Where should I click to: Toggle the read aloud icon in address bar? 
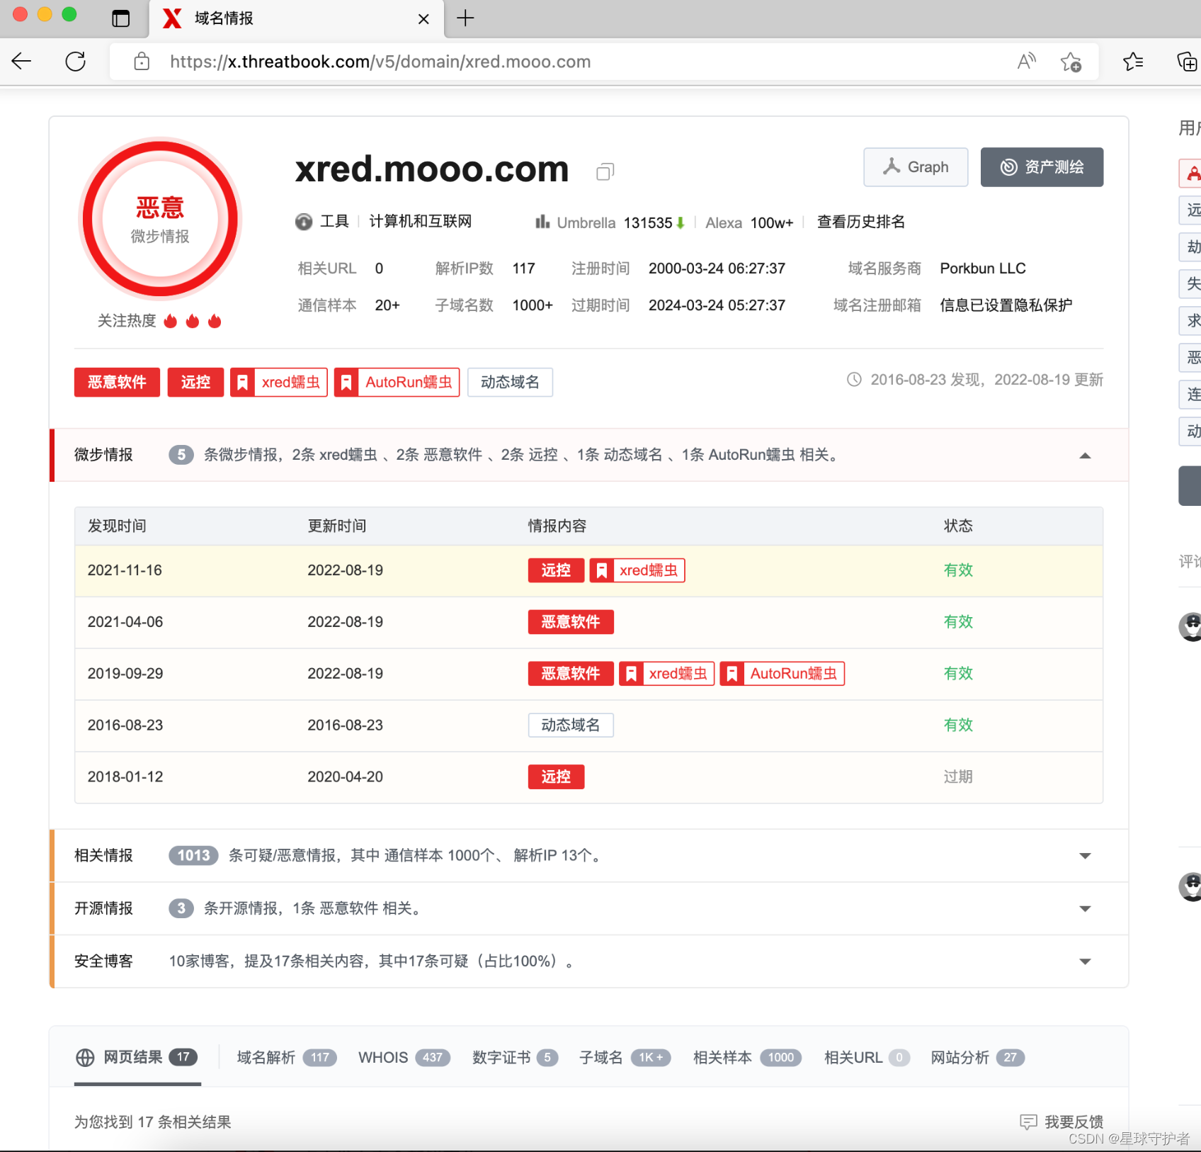pyautogui.click(x=1026, y=62)
